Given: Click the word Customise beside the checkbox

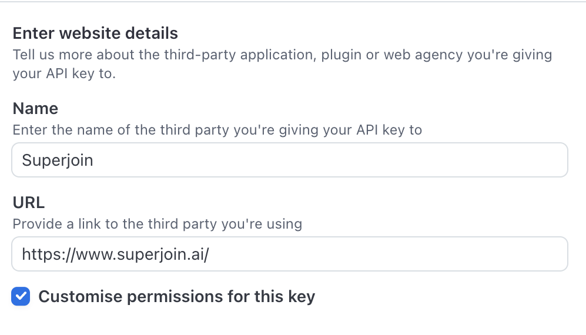Looking at the screenshot, I should [80, 297].
